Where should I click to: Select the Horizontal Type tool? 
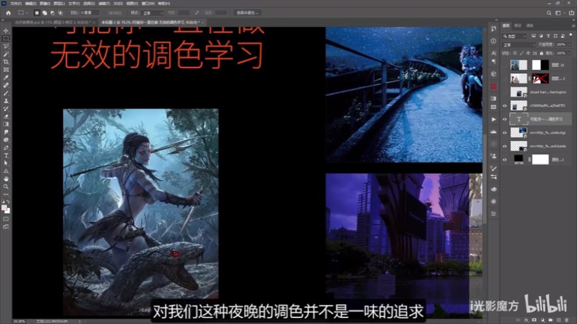pos(6,156)
